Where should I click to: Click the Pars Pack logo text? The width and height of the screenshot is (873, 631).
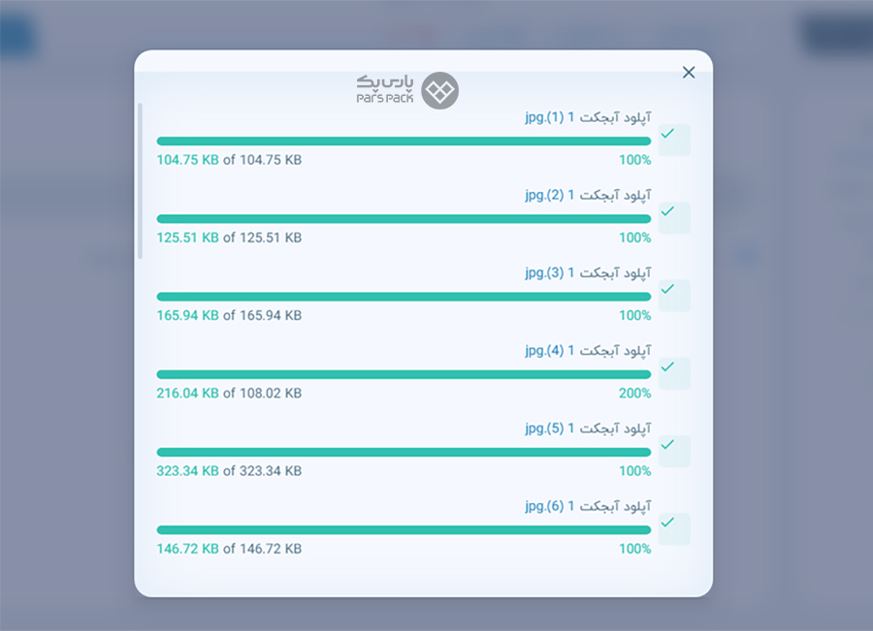[x=385, y=89]
